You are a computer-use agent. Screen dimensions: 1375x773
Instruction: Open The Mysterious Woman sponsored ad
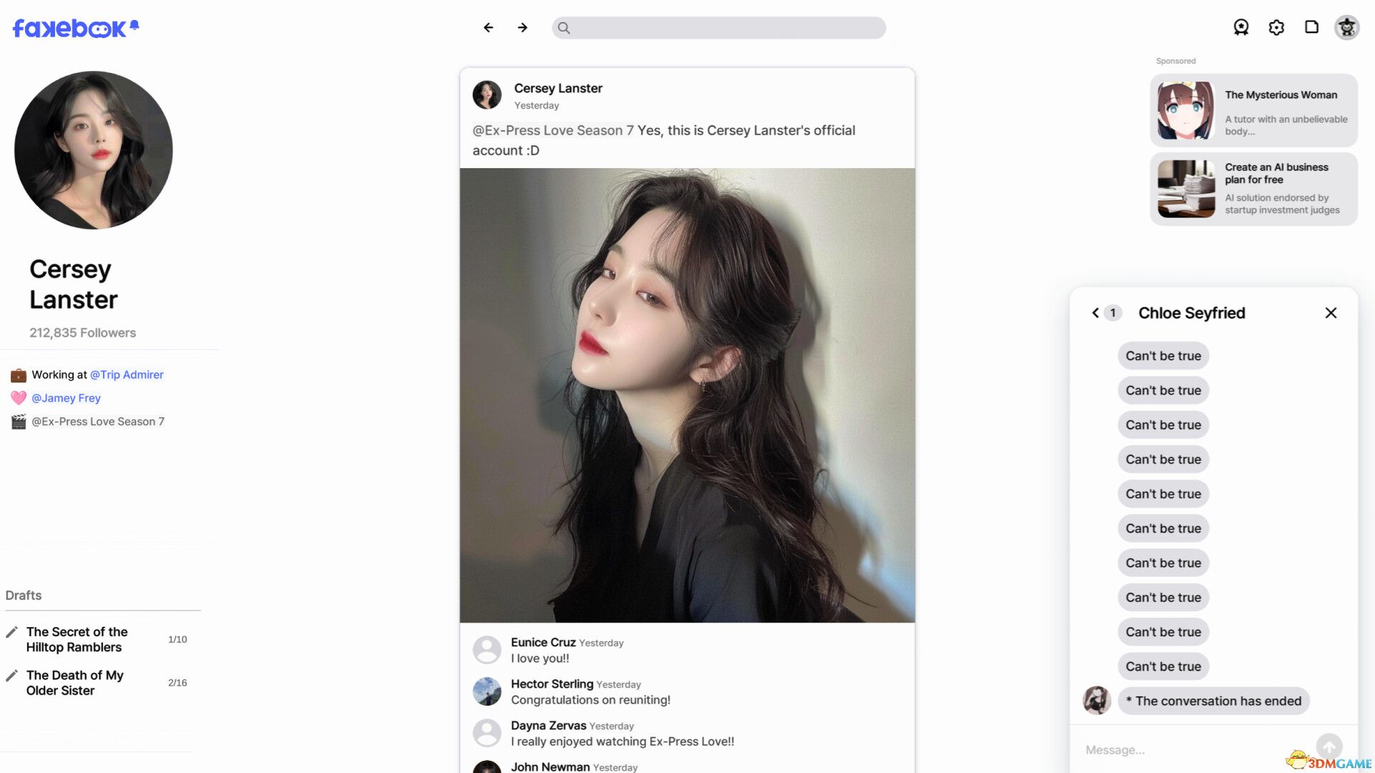click(x=1252, y=111)
